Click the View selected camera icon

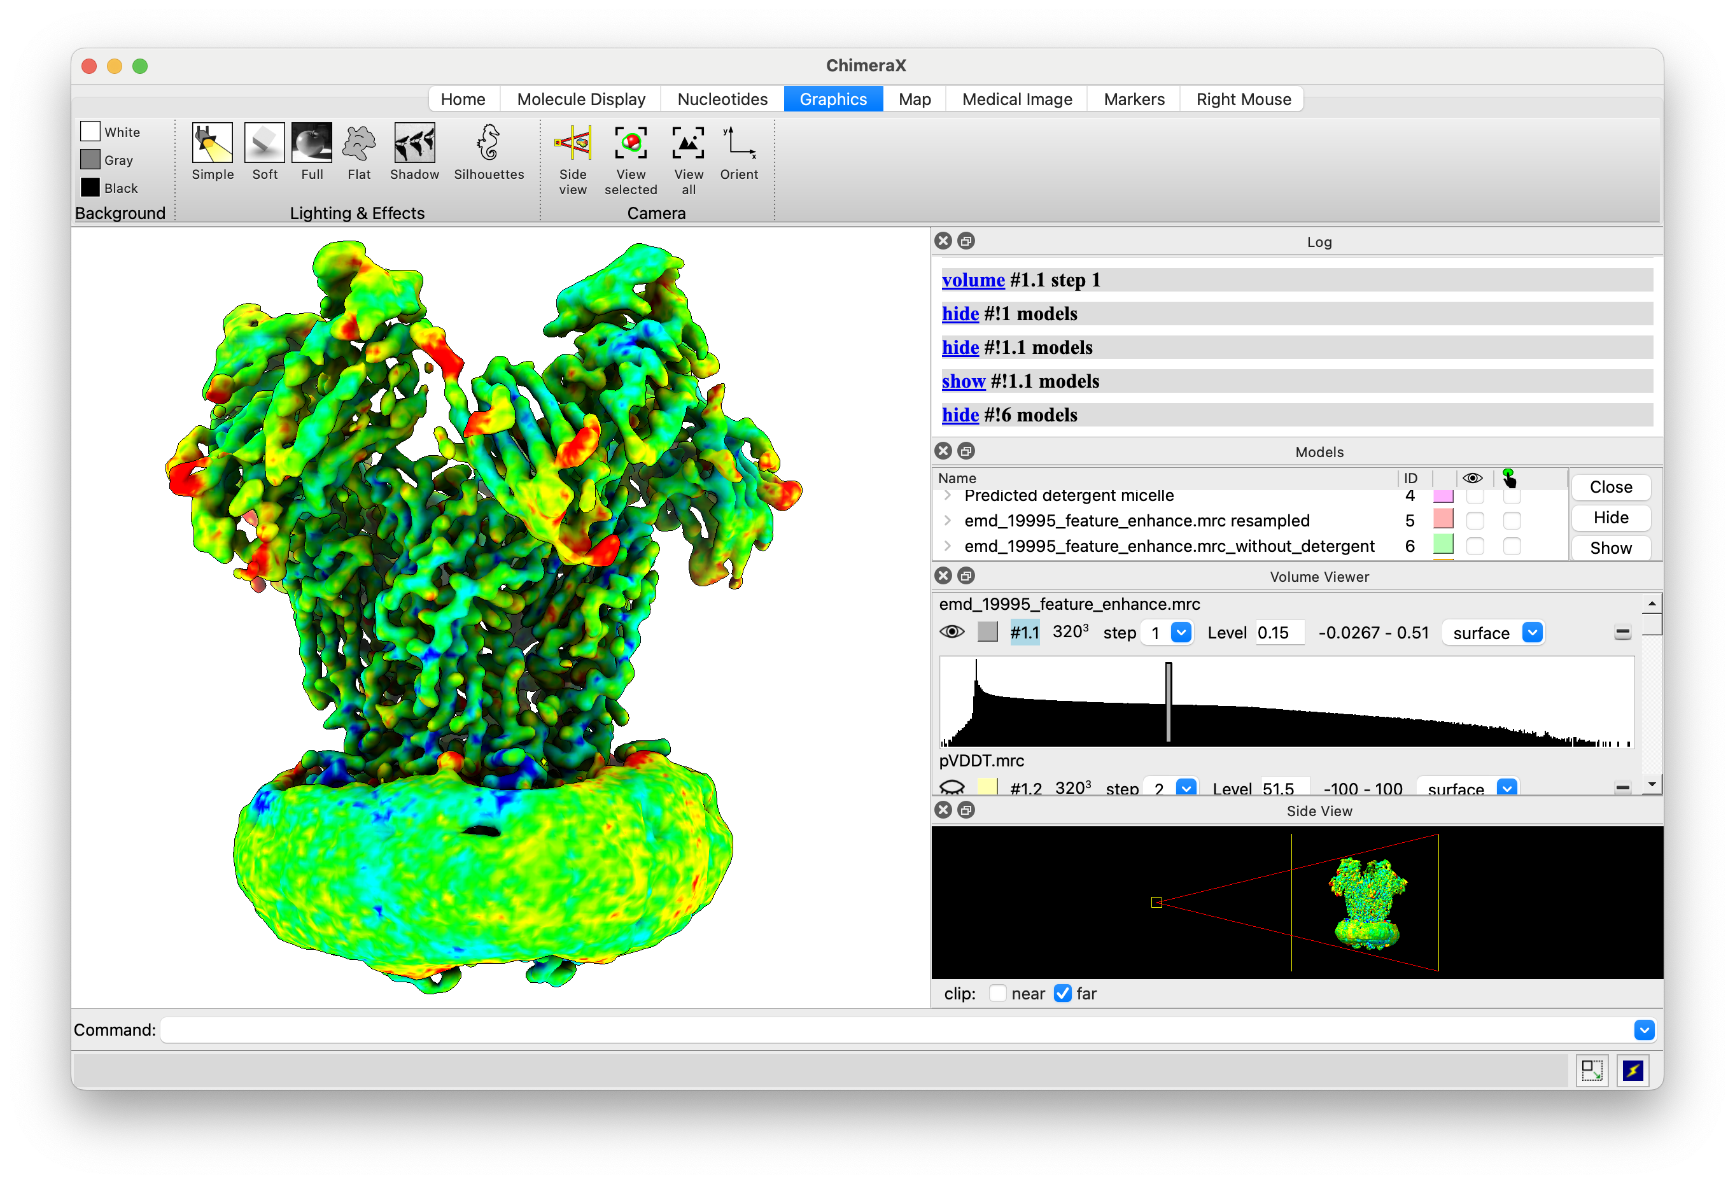(x=631, y=160)
